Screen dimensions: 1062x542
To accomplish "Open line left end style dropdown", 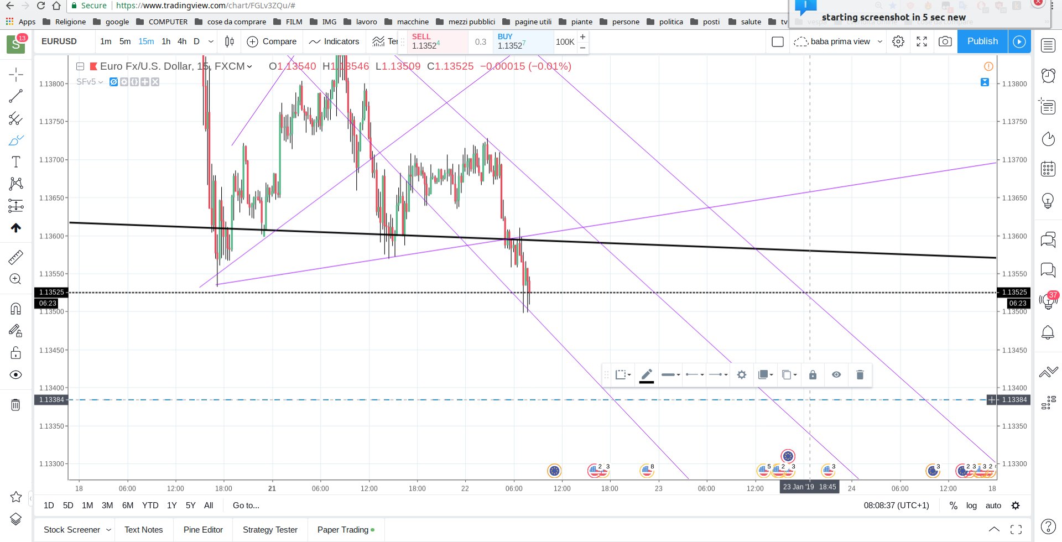I will [x=694, y=375].
